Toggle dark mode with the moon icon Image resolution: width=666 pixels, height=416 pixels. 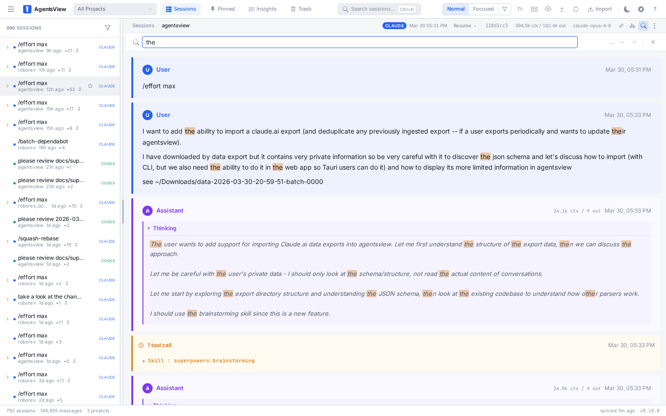[627, 9]
